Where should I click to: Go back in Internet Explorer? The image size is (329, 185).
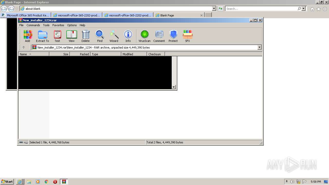pos(4,9)
